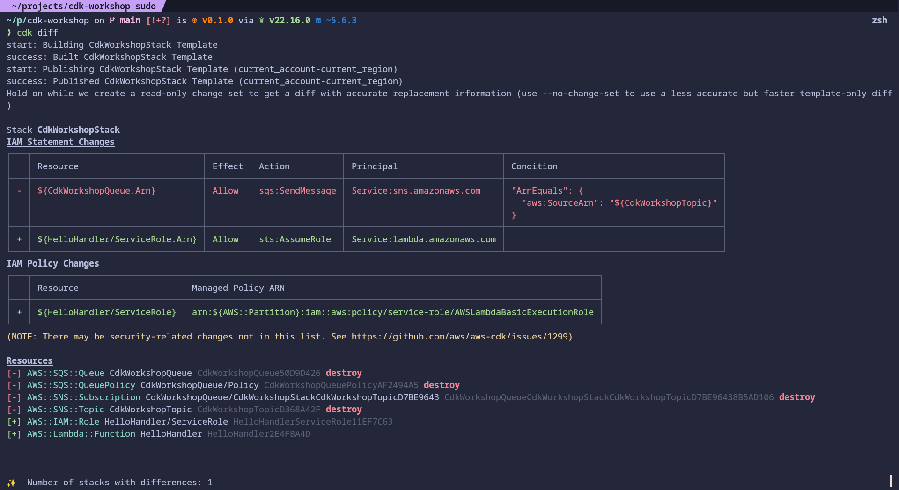The height and width of the screenshot is (490, 899).
Task: Click the sparkles icon on the last line
Action: coord(12,483)
